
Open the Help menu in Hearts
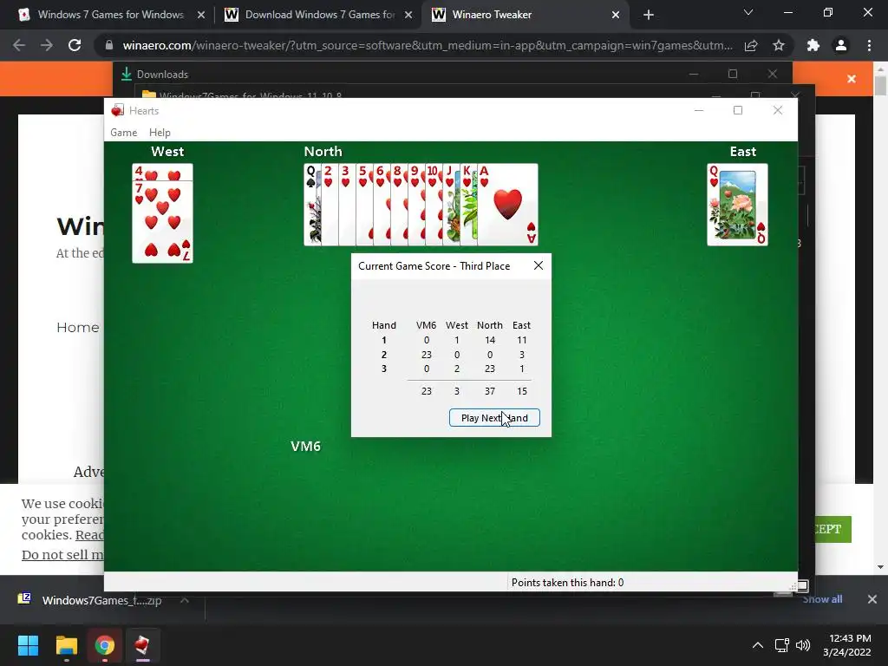160,133
